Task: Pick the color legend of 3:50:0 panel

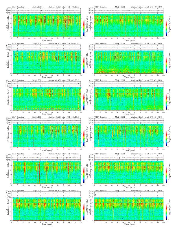Action: click(x=167, y=138)
